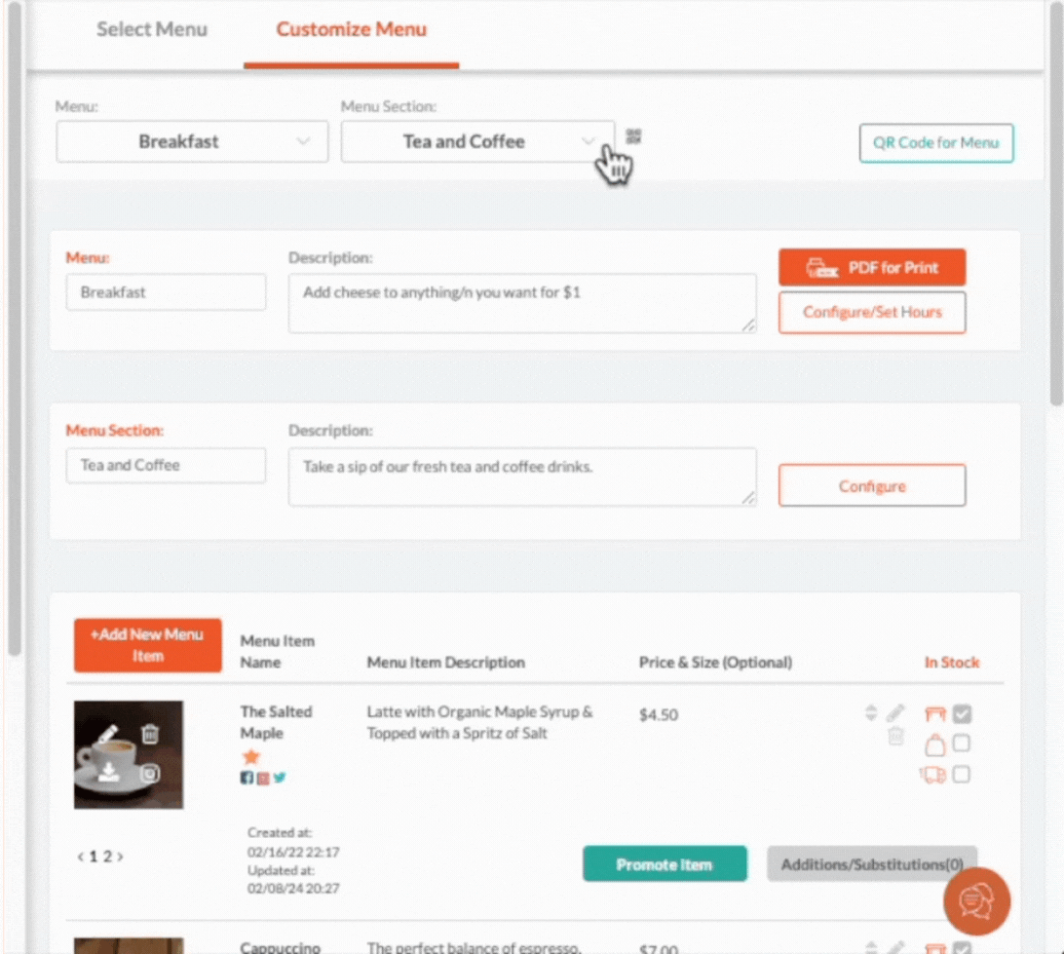Open the Tea and Coffee section dropdown
This screenshot has height=954, width=1064.
pos(476,141)
